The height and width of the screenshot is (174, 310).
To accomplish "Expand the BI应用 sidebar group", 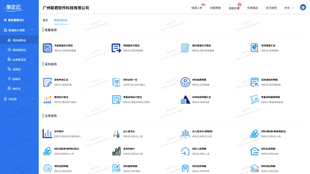I will coord(19,99).
